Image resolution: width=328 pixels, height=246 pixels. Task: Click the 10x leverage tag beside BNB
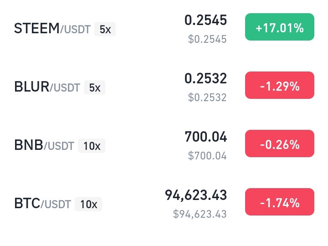[x=92, y=146]
